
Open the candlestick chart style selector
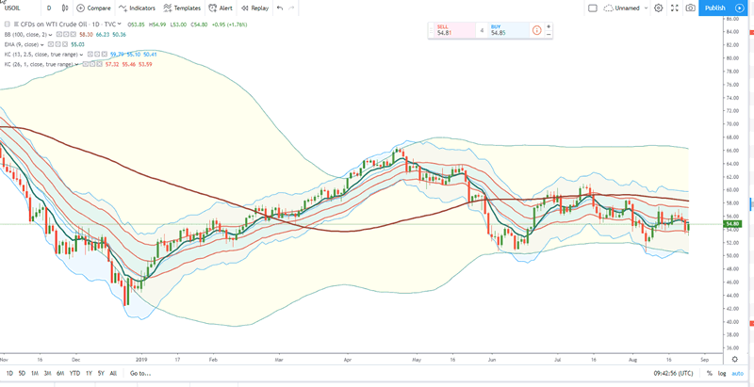coord(65,8)
